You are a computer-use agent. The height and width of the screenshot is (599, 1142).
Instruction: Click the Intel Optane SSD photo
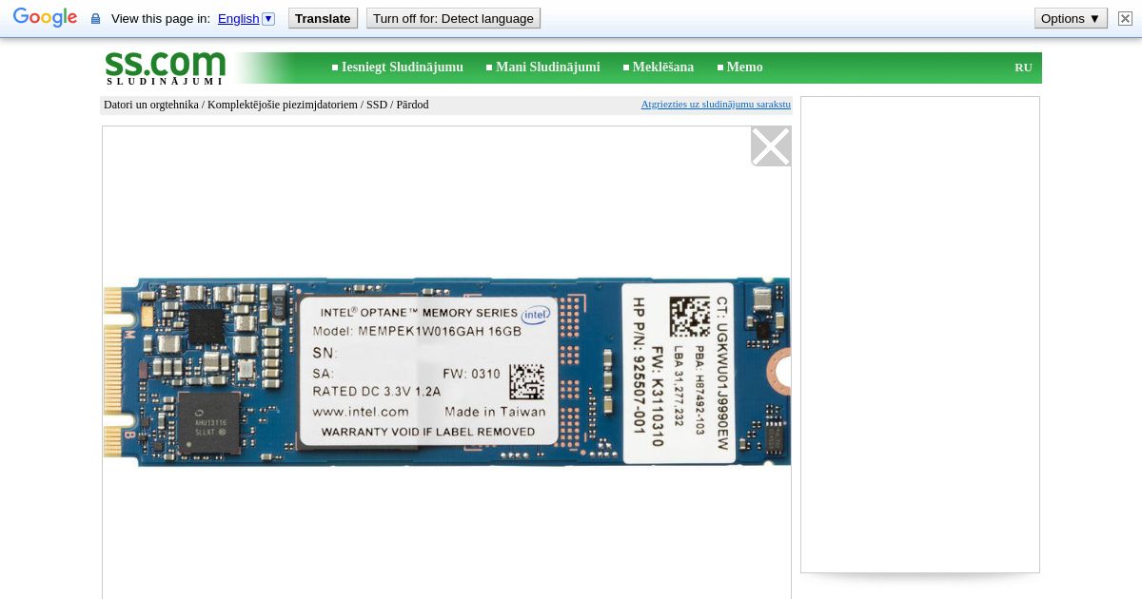click(x=446, y=372)
